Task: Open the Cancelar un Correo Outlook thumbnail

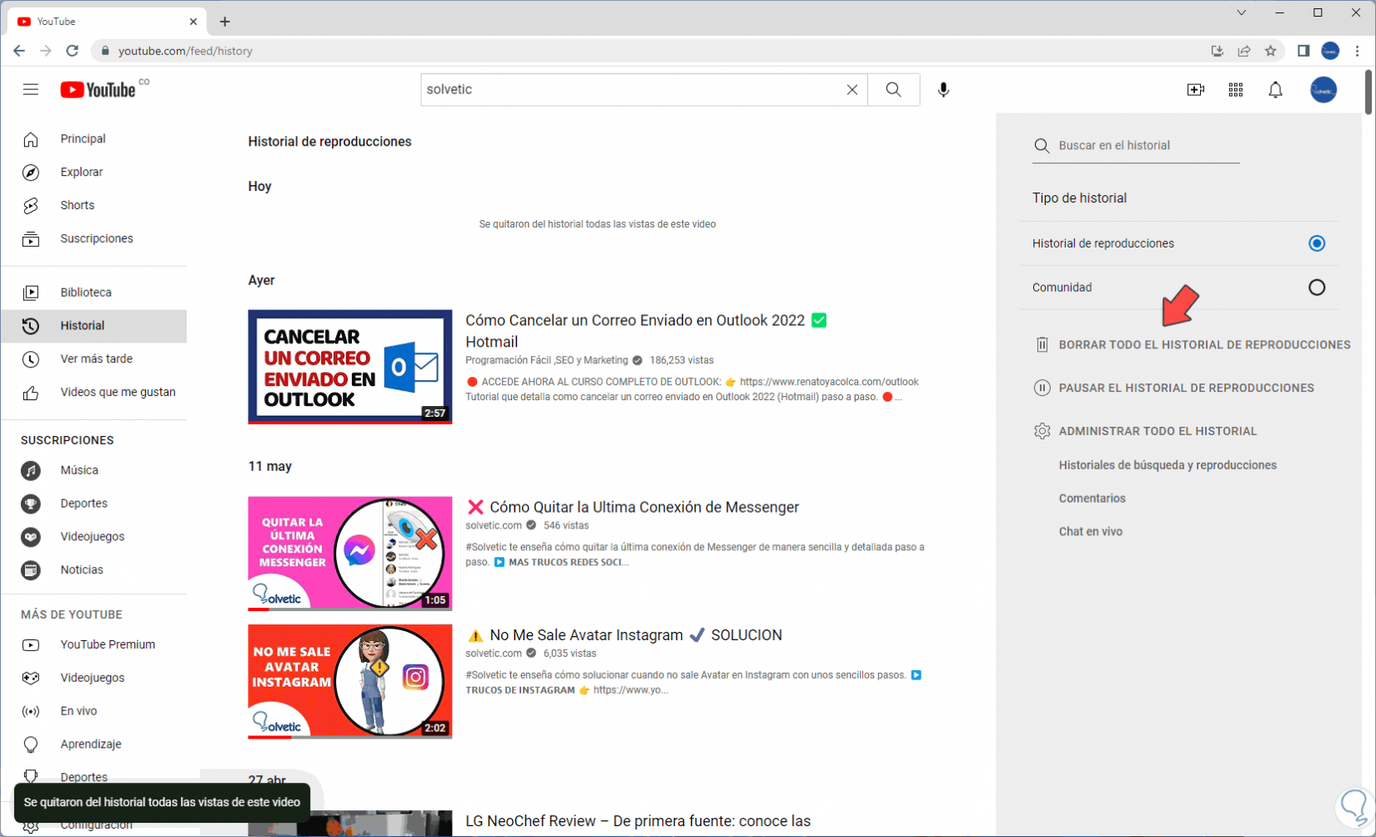Action: 350,367
